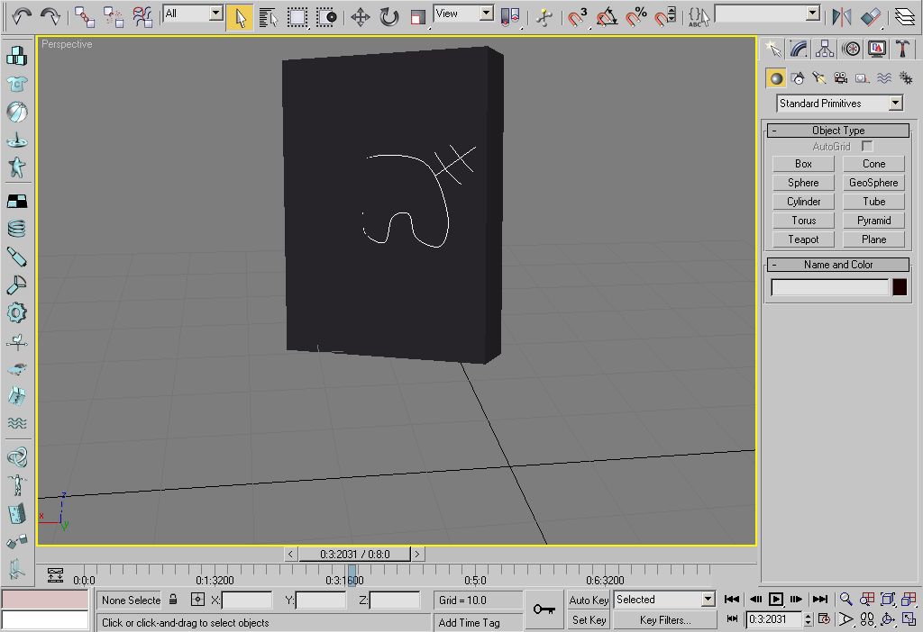Click the Mirror tool icon
Screen dimensions: 923x632
[841, 16]
